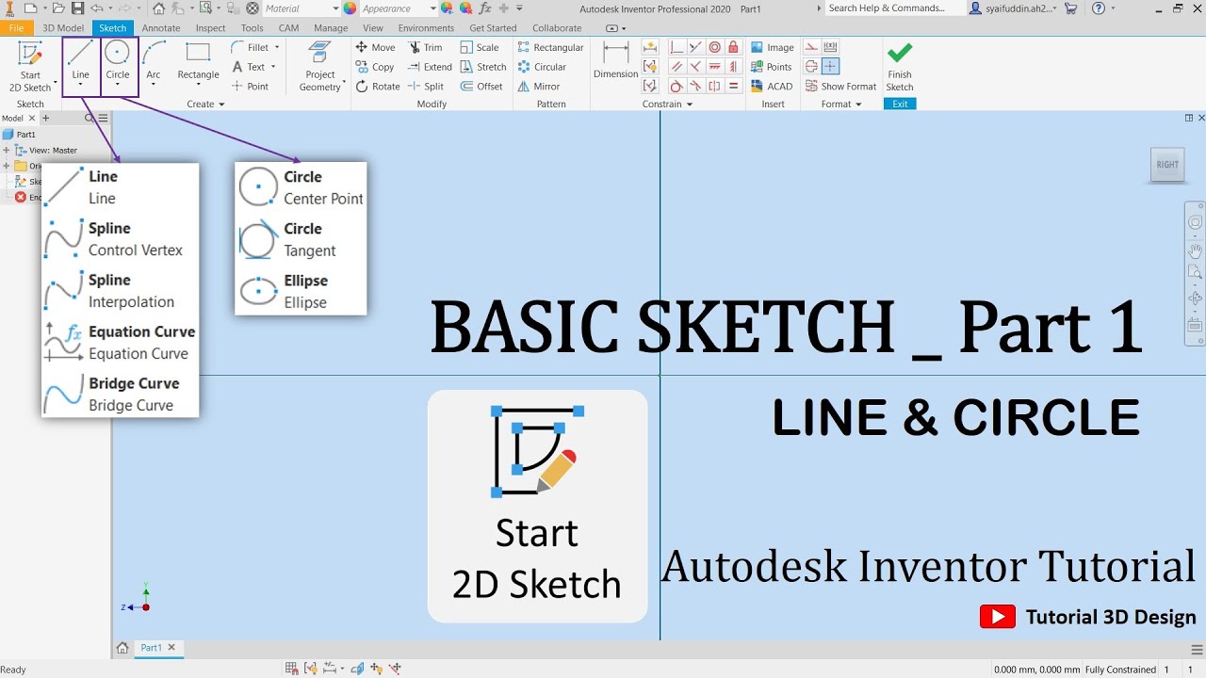The image size is (1206, 678).
Task: Click the RIGHT face of the ViewCube
Action: pos(1167,165)
